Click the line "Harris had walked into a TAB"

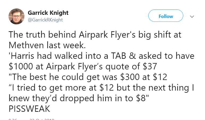pyautogui.click(x=102, y=56)
